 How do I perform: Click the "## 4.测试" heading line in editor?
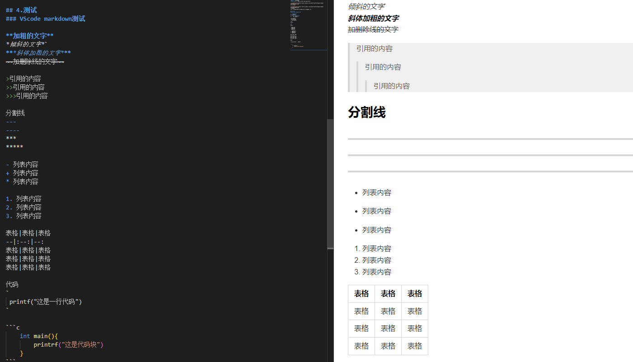tap(21, 10)
